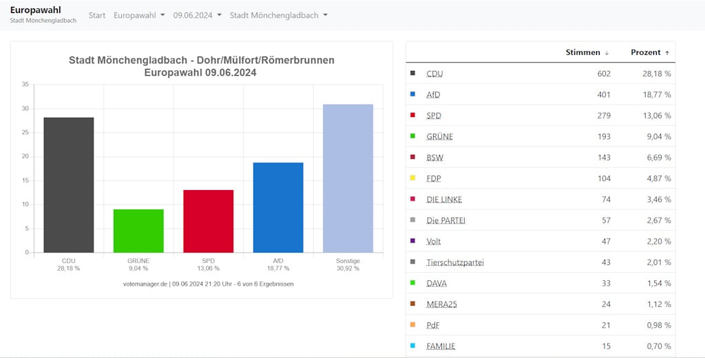Open the AfD party entry

pyautogui.click(x=434, y=95)
